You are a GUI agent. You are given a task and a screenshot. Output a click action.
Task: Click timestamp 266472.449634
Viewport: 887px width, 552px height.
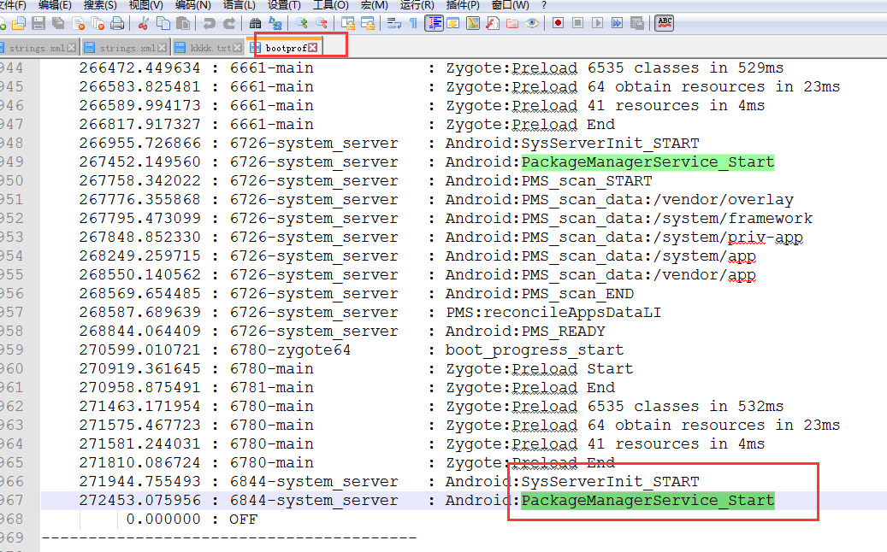pos(139,68)
